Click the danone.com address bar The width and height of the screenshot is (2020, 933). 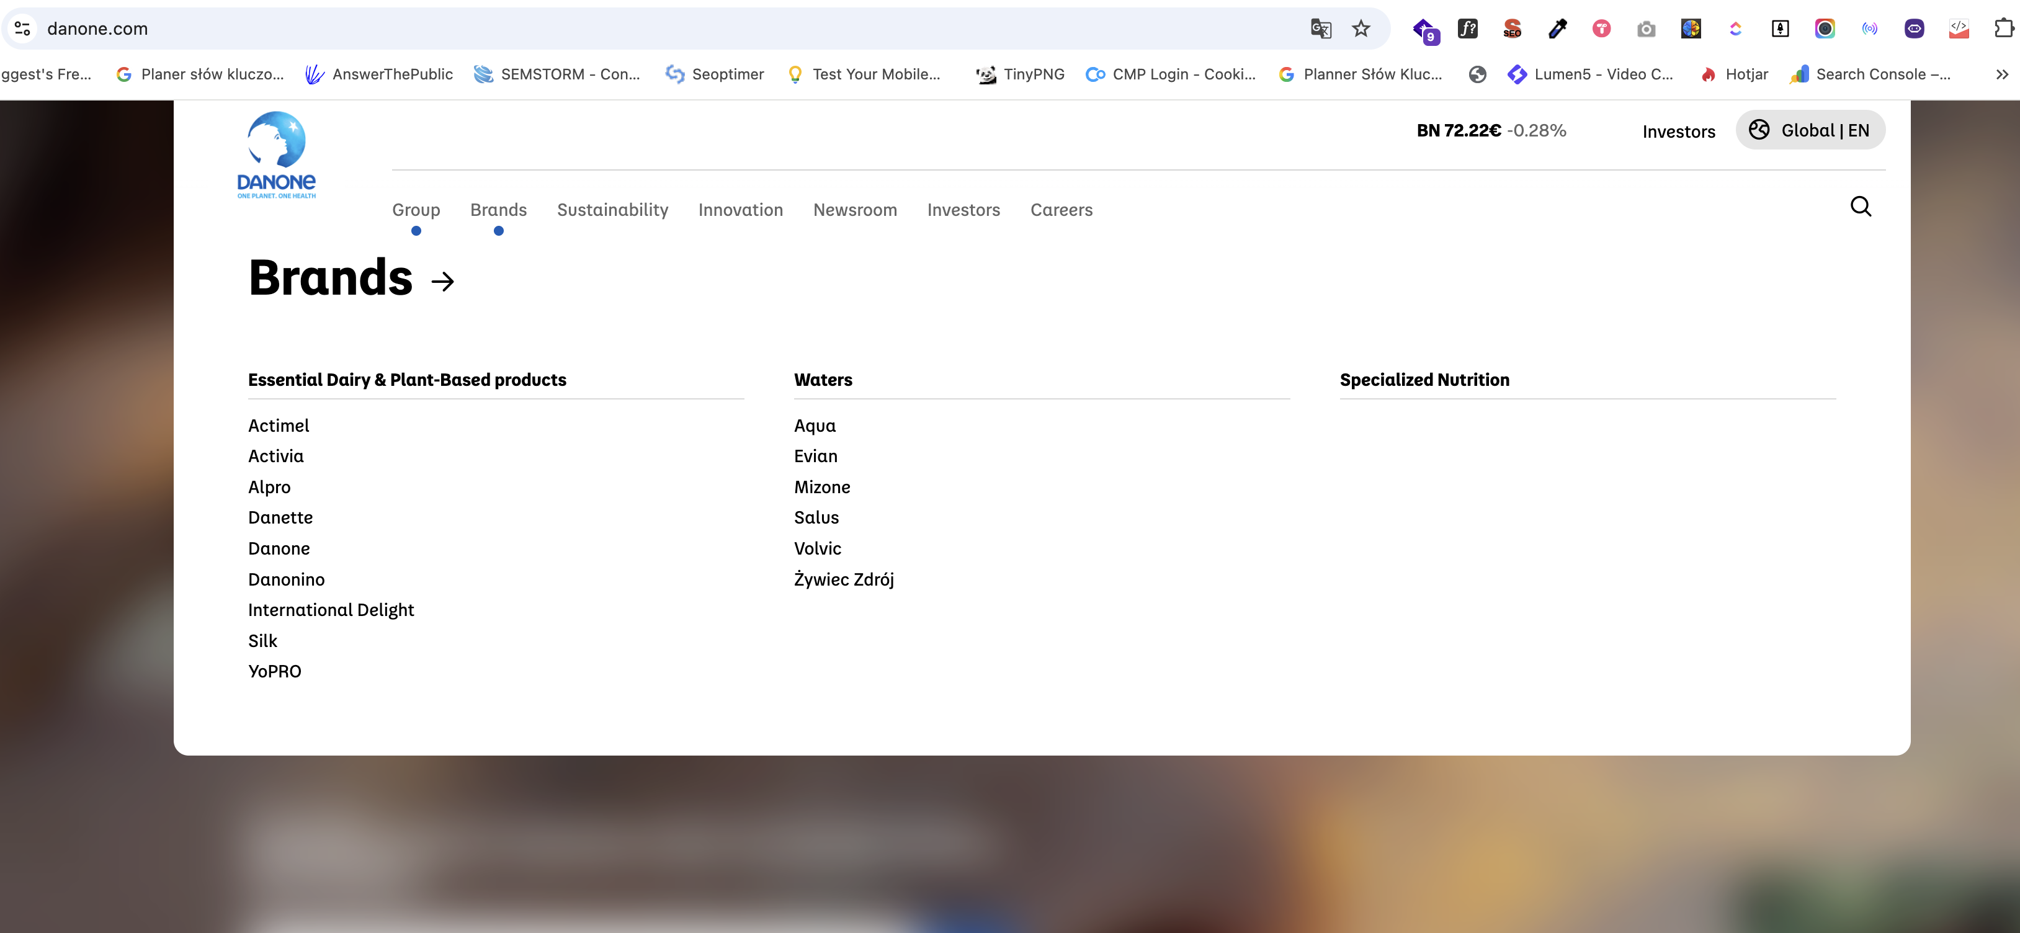tap(666, 29)
